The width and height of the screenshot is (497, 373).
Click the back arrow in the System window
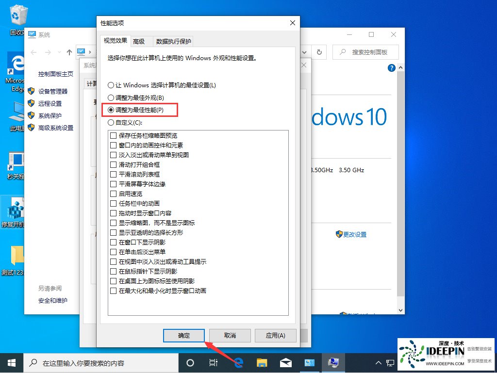click(x=33, y=52)
